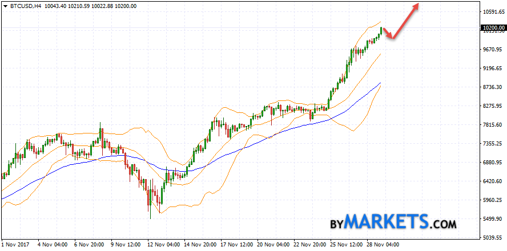Click the 6420.60 price axis label
507x251 pixels.
(x=492, y=181)
